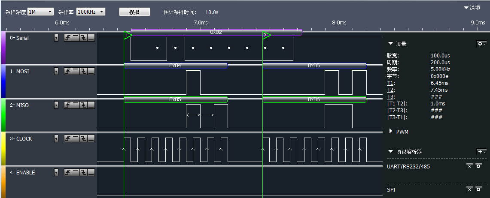
Task: Open the 3-CLOCK channel dropdown arrow
Action: (x=56, y=138)
